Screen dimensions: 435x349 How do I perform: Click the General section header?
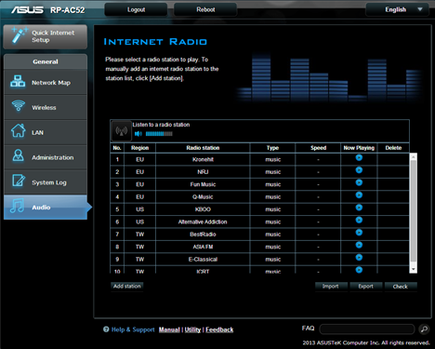46,61
